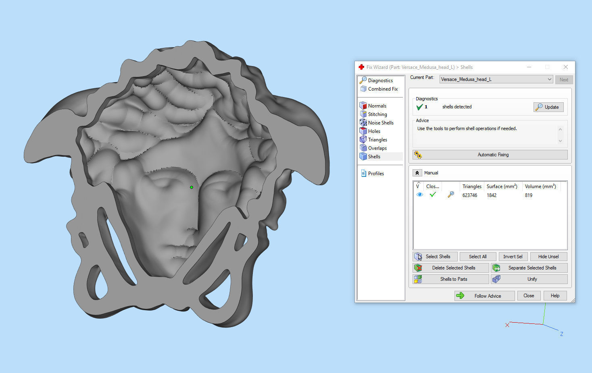Click Separate Selected Shells

tap(529, 268)
